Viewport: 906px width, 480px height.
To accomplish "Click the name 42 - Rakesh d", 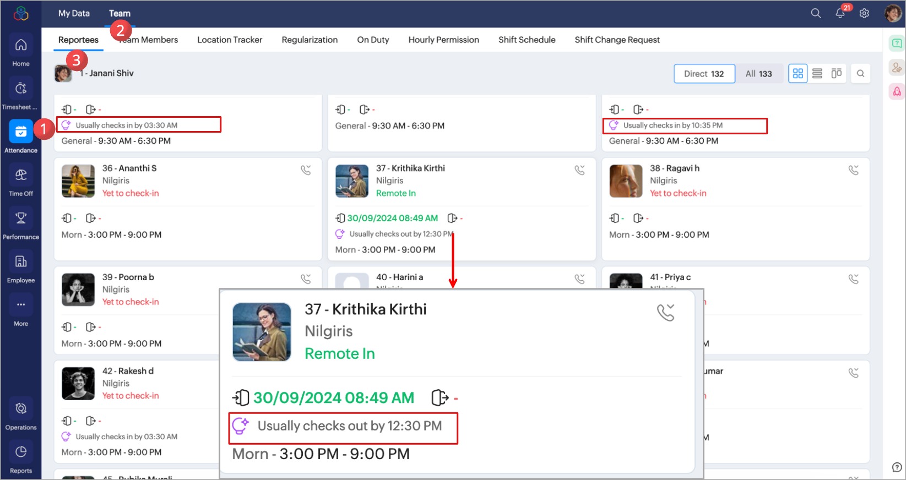I will [x=128, y=371].
